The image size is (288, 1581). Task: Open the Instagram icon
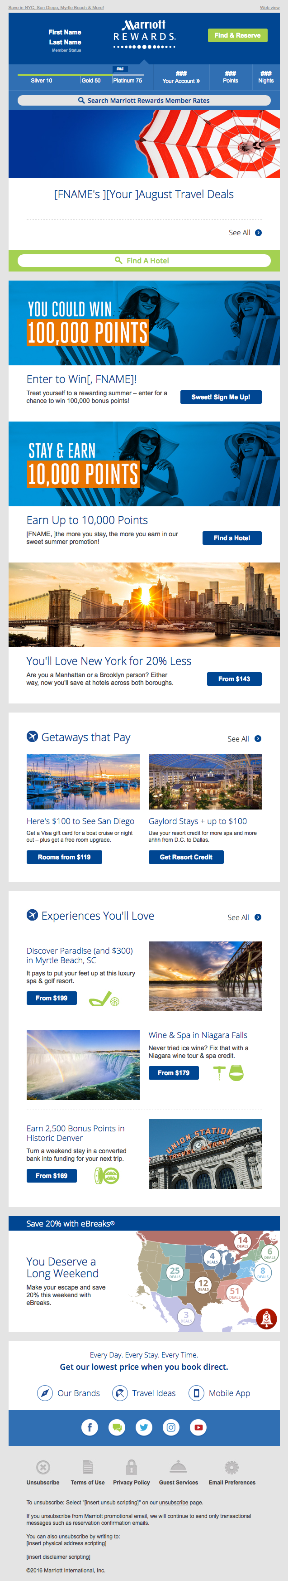(171, 1427)
